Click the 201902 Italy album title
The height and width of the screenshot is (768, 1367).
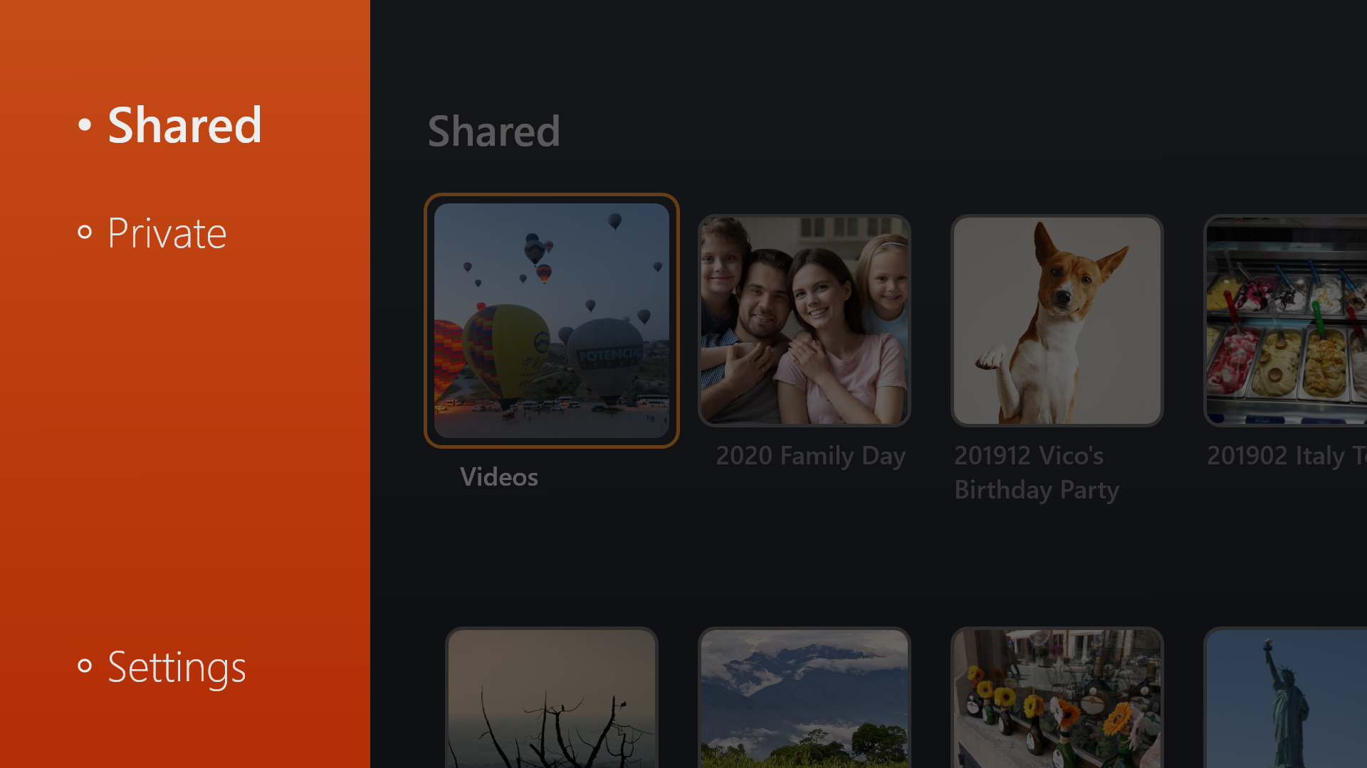(1287, 456)
